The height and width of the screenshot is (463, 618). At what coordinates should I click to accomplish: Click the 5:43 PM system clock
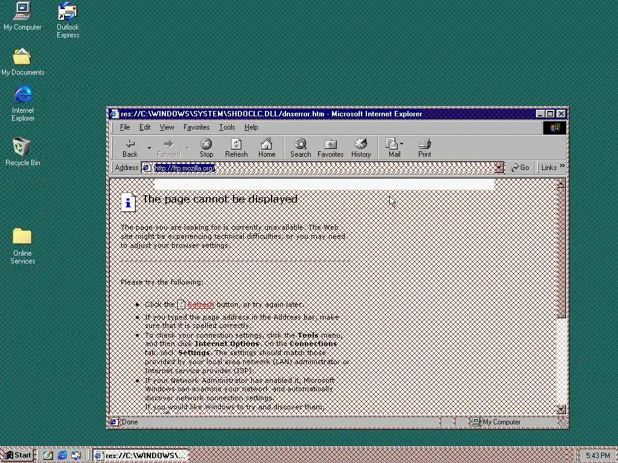[x=597, y=456]
